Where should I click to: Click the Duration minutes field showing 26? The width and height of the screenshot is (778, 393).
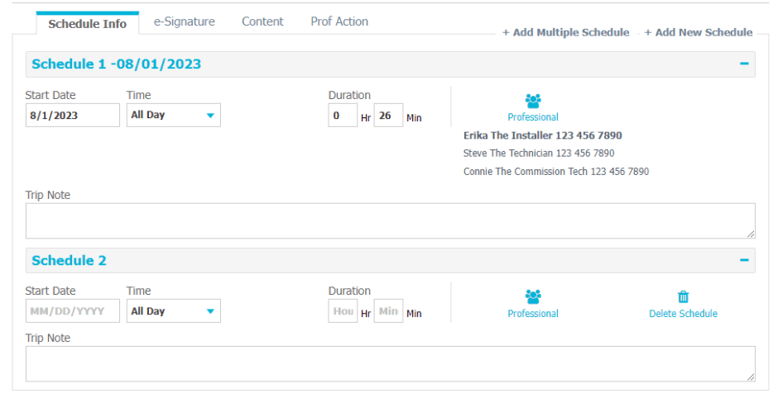click(388, 116)
